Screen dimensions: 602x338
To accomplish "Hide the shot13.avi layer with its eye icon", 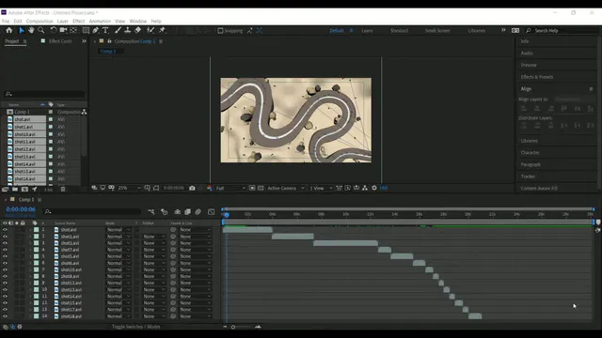I will pyautogui.click(x=5, y=290).
